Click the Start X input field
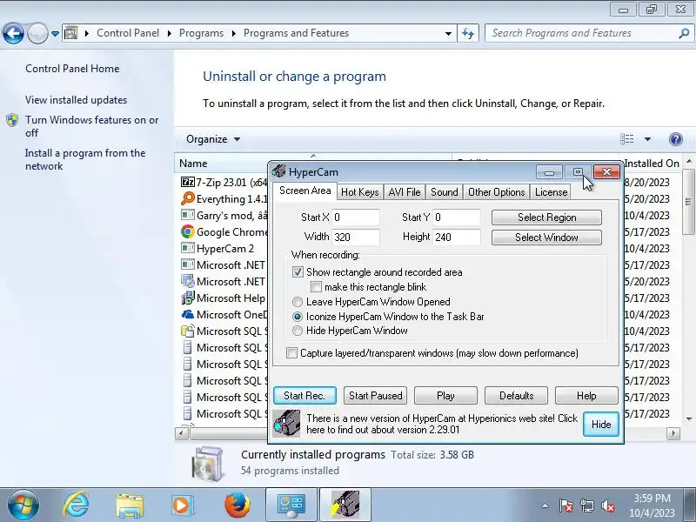Image resolution: width=696 pixels, height=522 pixels. 356,217
